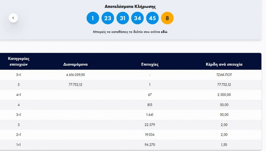Click the previous draw arrow button
266x151 pixels.
click(x=13, y=18)
